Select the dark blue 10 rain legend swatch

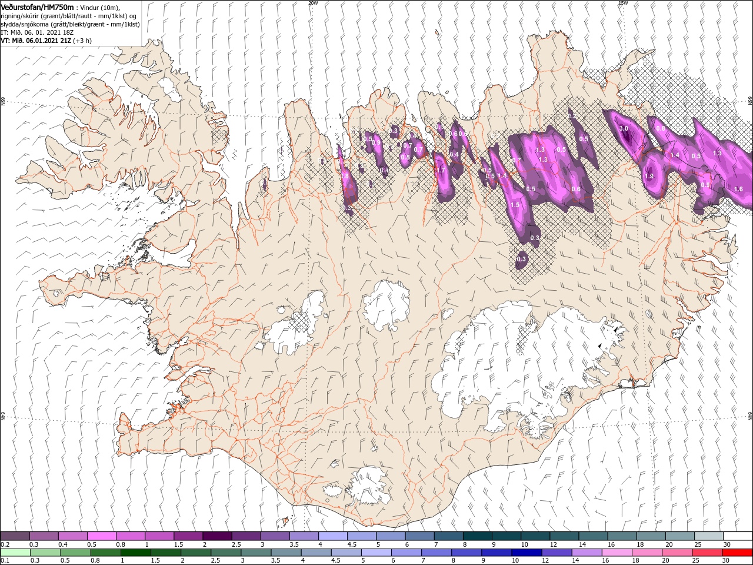click(x=527, y=553)
